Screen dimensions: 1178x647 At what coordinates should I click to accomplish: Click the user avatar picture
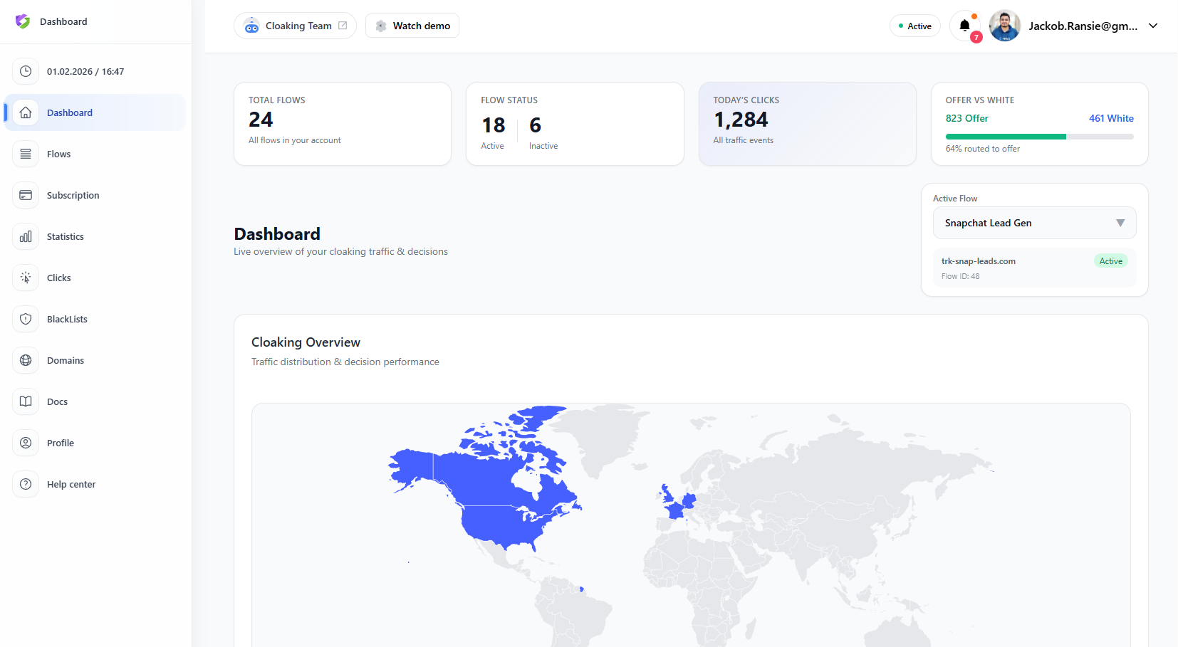(x=1004, y=26)
